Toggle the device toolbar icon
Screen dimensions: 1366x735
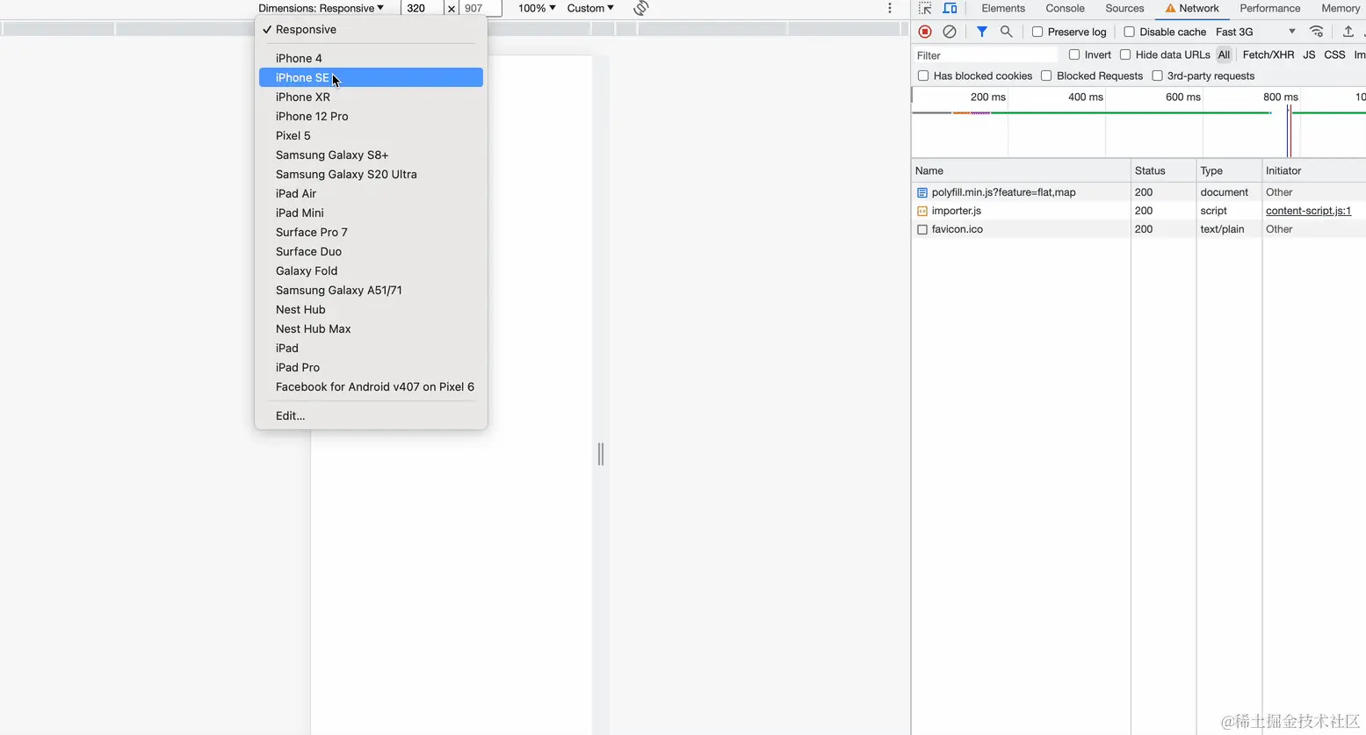950,8
